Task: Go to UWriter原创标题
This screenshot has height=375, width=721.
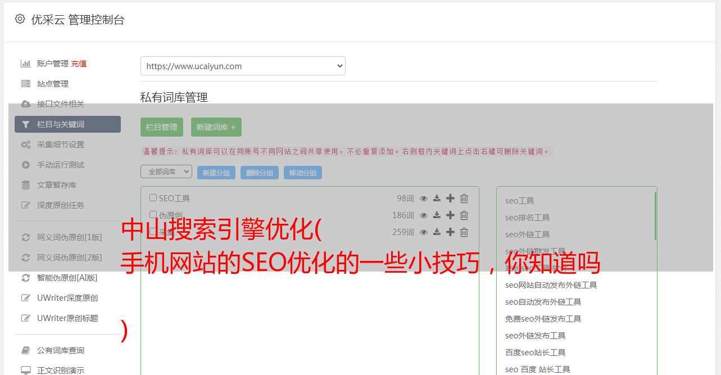Action: click(x=67, y=318)
